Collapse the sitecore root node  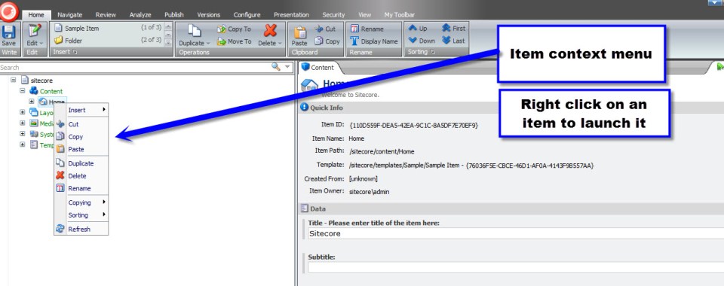tap(14, 80)
